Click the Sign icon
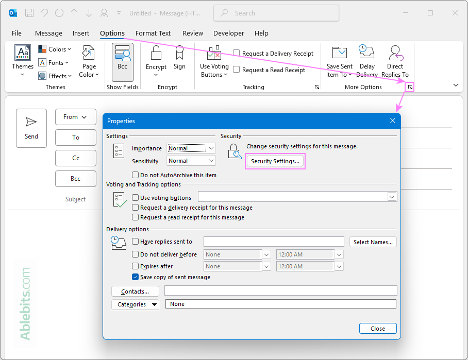 click(x=179, y=58)
